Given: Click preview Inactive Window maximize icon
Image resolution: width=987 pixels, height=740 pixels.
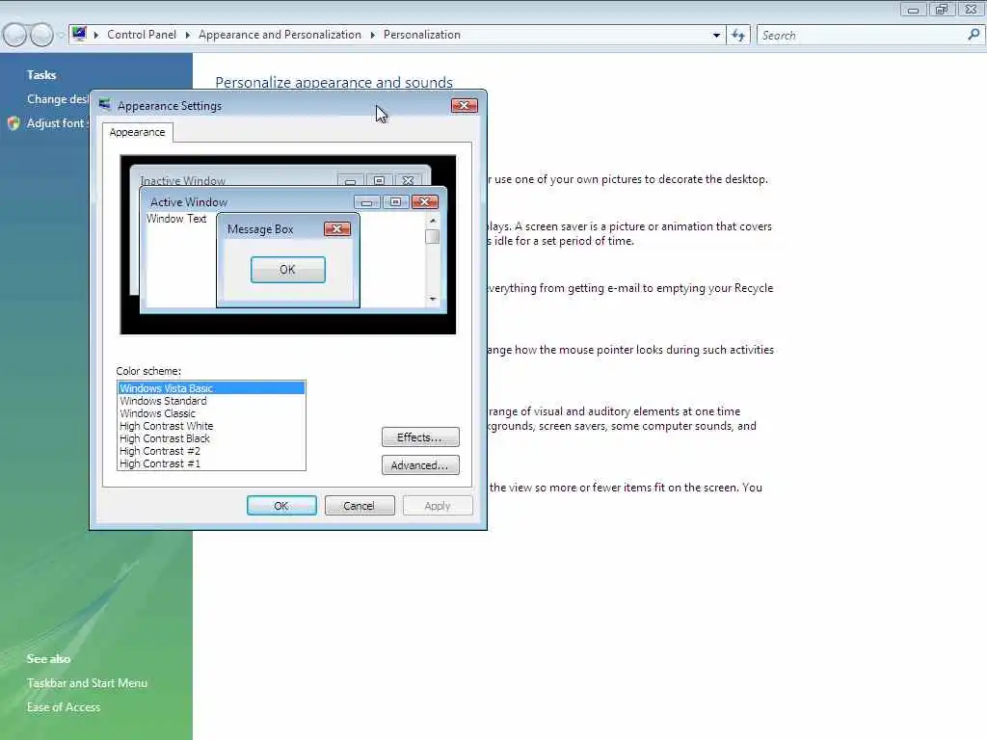Looking at the screenshot, I should coord(380,180).
